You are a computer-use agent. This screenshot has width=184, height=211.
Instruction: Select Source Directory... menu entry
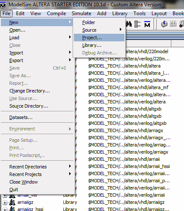37,106
